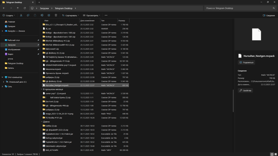
Task: Click the Copy icon in toolbar
Action: (28, 15)
